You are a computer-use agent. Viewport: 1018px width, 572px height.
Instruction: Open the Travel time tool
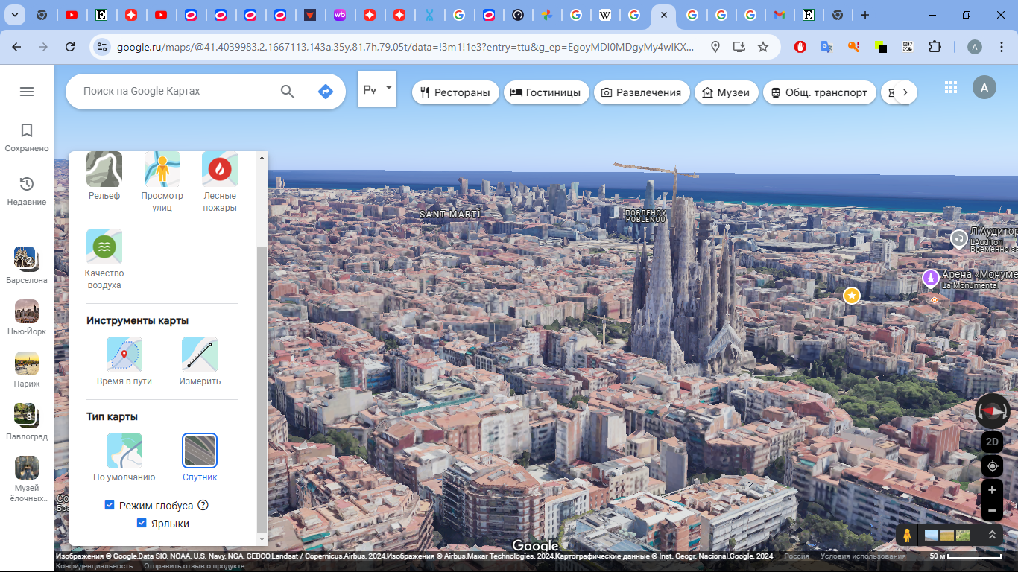[x=124, y=355]
